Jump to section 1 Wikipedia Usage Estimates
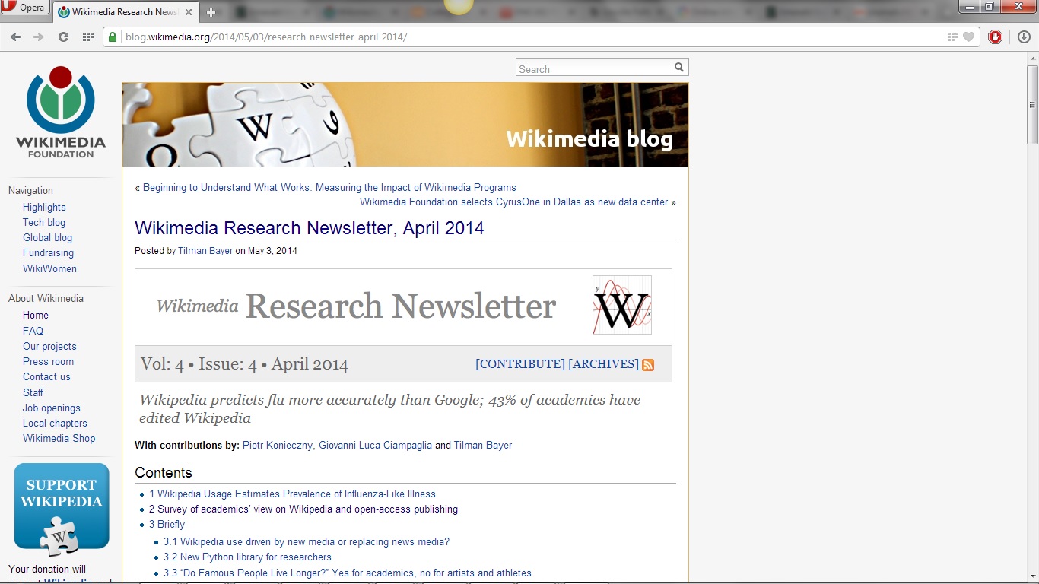Image resolution: width=1039 pixels, height=584 pixels. click(292, 494)
